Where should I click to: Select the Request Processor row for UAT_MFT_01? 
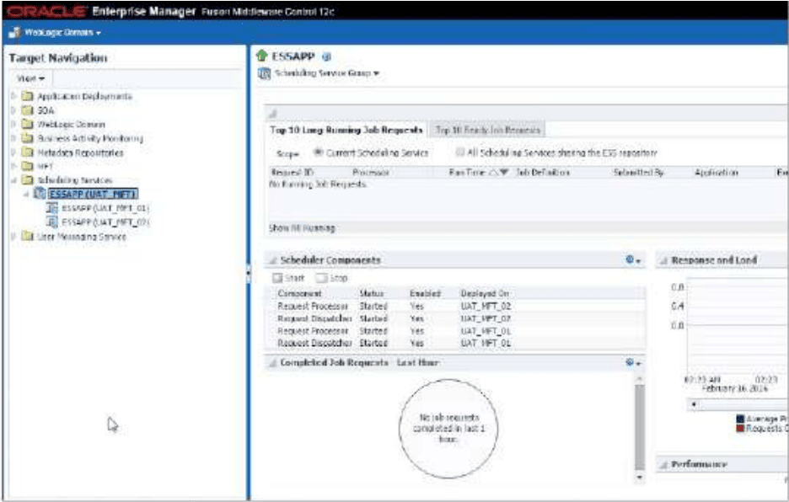tap(455, 331)
